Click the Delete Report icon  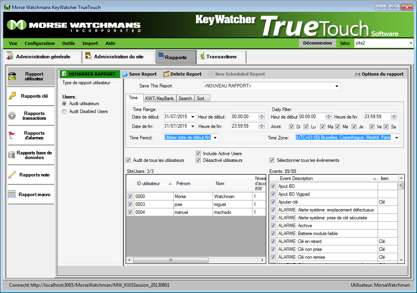tap(166, 74)
